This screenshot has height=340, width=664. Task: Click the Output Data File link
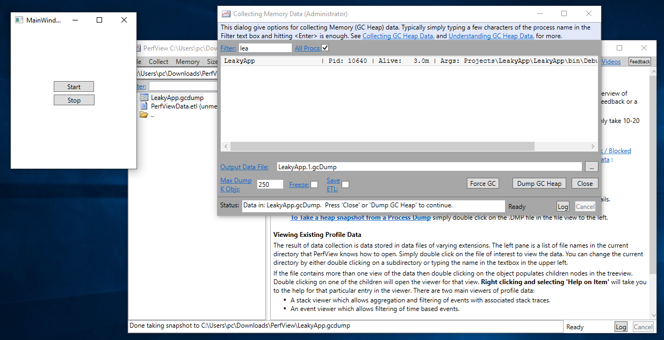pos(244,167)
